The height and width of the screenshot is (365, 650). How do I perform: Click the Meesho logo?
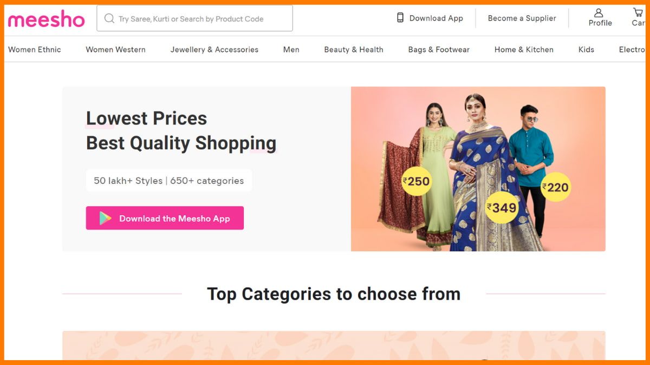pos(46,19)
